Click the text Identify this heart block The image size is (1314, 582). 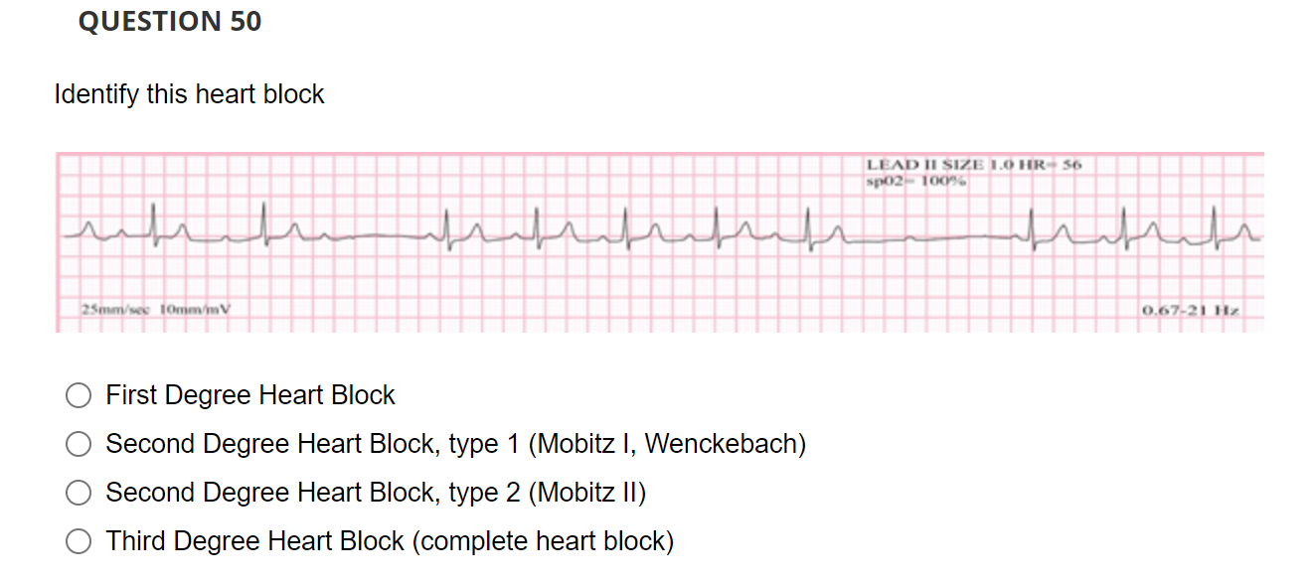click(x=189, y=94)
